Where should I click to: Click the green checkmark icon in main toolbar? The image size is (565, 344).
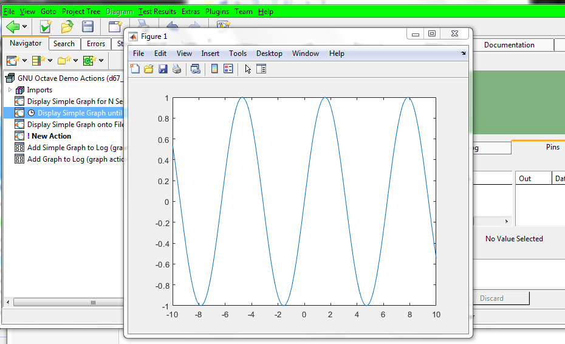[x=46, y=26]
